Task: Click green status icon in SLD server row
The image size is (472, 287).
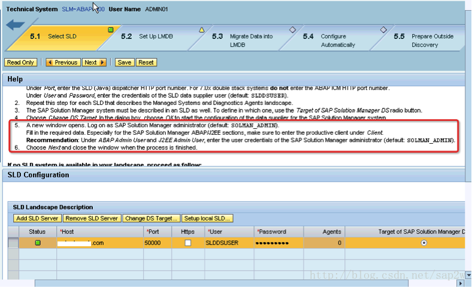Action: click(38, 243)
